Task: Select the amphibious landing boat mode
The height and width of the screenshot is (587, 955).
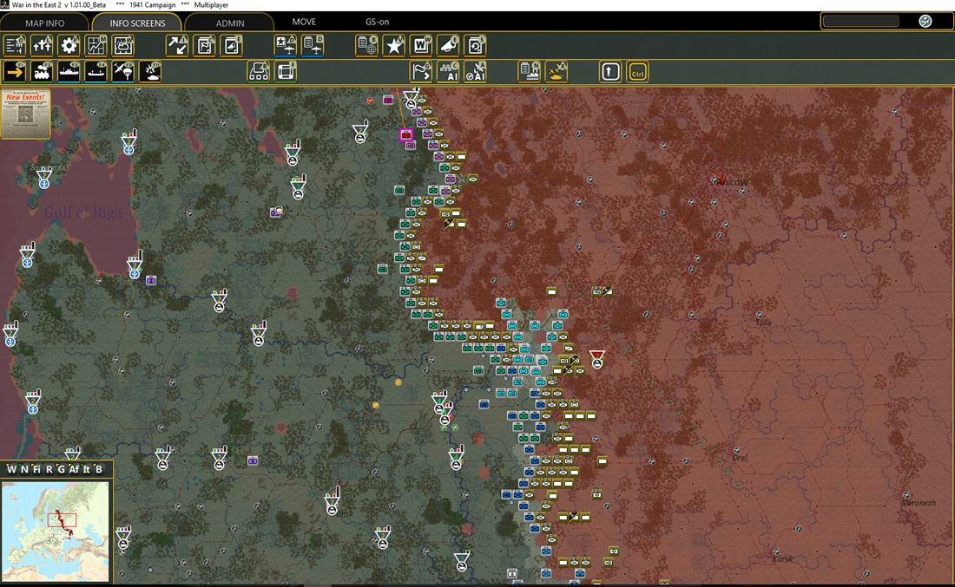Action: point(96,72)
